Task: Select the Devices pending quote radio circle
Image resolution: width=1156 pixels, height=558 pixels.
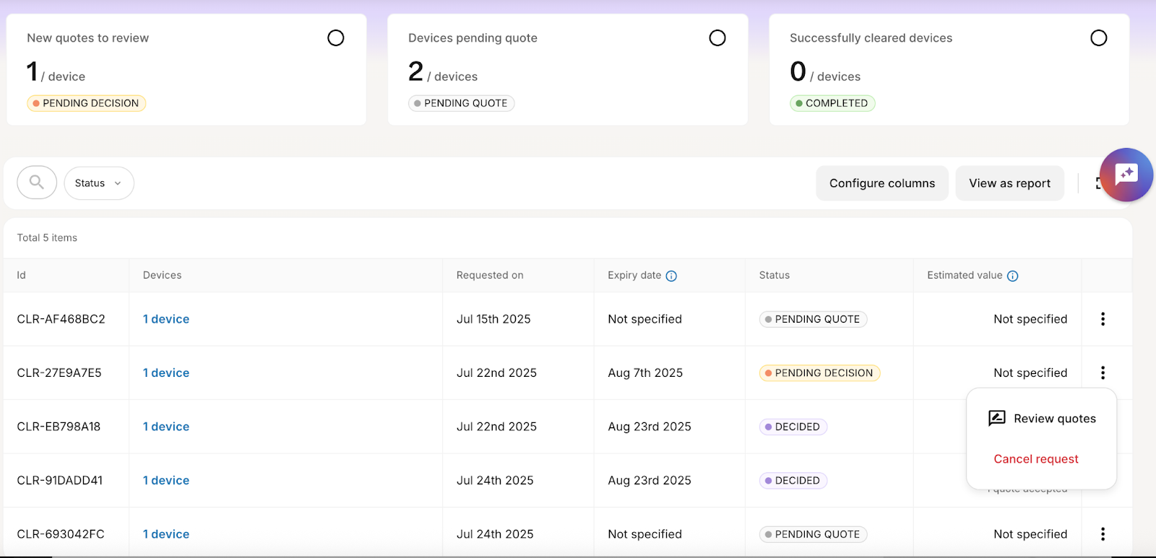Action: (x=717, y=38)
